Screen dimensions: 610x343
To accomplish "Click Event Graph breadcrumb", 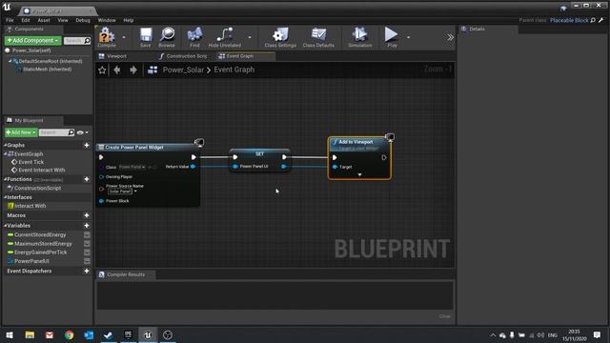I will pyautogui.click(x=234, y=70).
